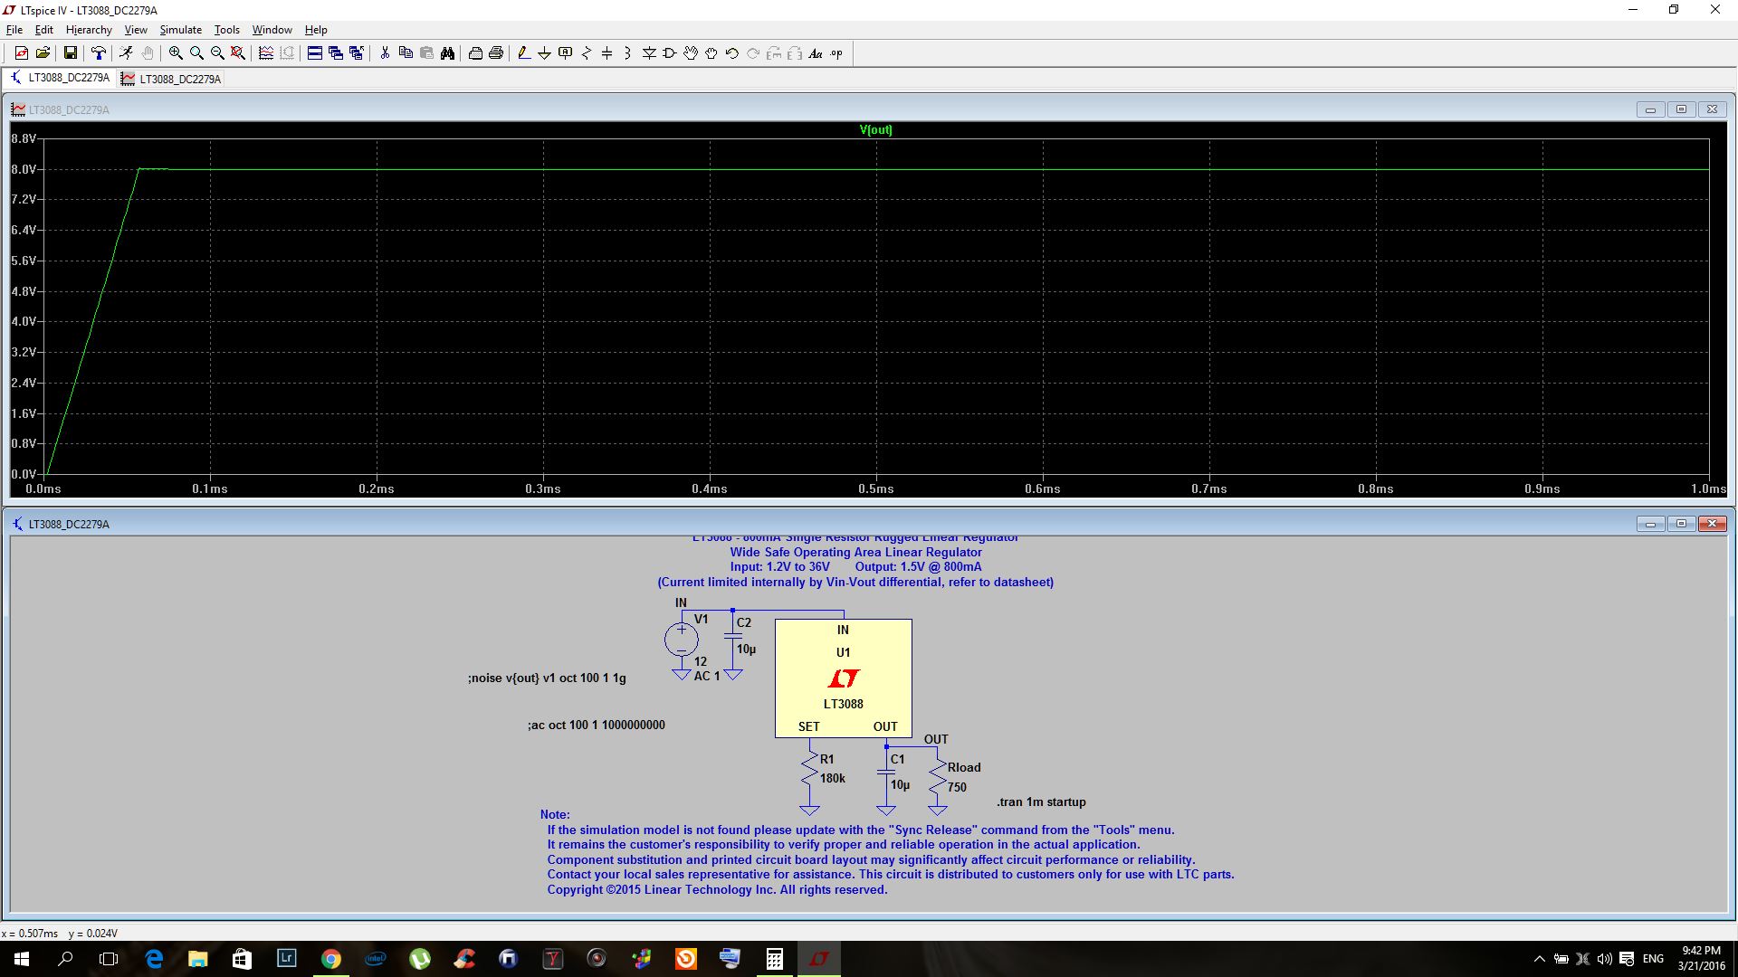Open the Help menu
The height and width of the screenshot is (977, 1738).
(x=316, y=30)
